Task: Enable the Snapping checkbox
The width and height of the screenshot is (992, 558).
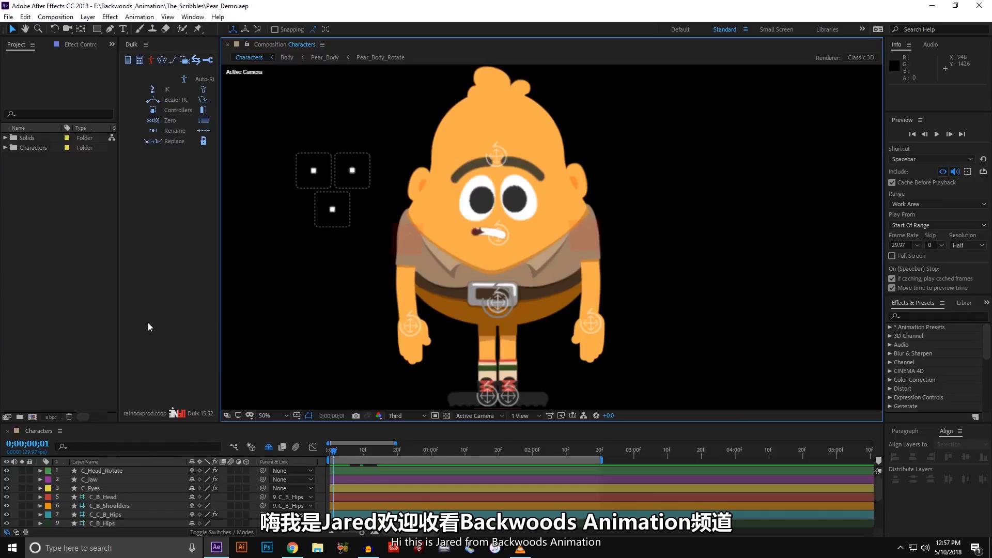Action: (275, 29)
